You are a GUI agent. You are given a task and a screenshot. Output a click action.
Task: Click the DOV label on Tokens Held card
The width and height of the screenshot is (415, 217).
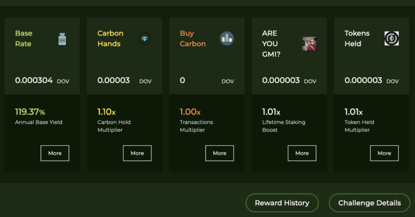coord(393,81)
